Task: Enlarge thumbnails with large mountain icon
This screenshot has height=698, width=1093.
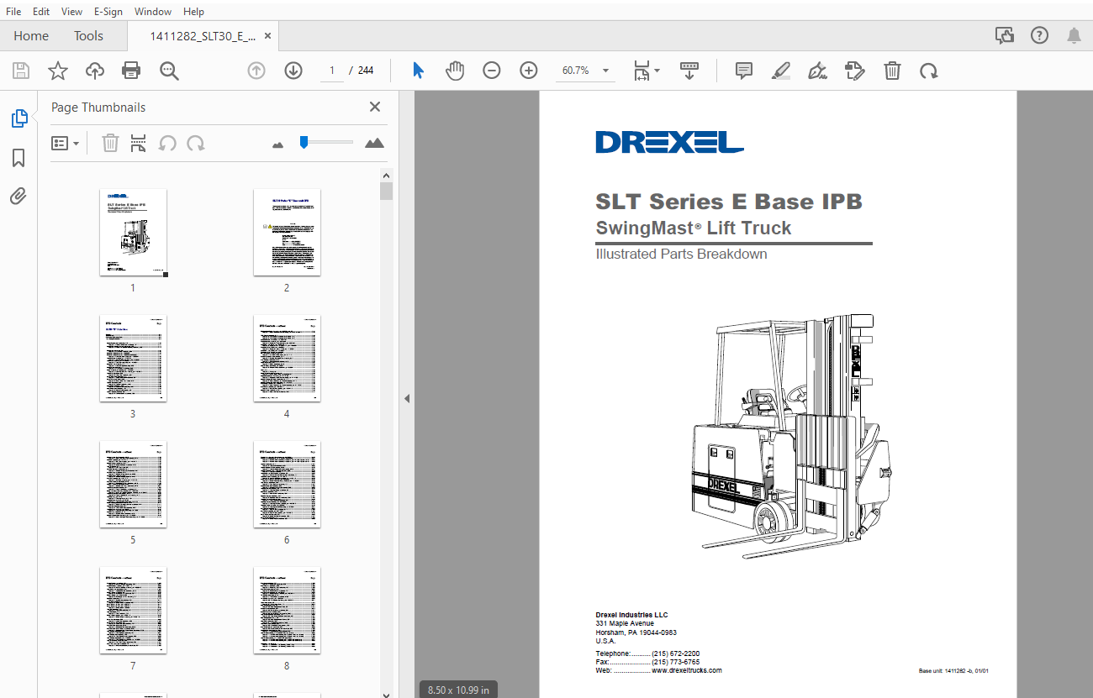Action: point(375,143)
